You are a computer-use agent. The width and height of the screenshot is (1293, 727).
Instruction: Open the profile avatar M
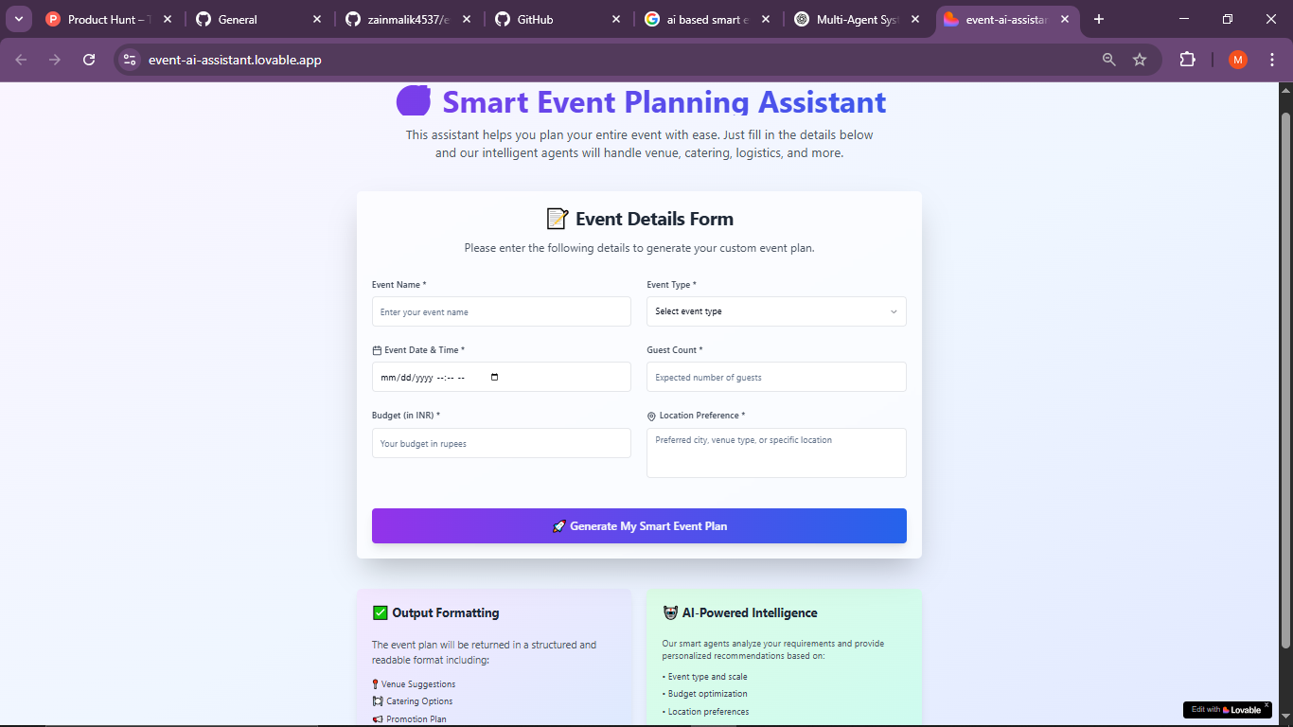(1238, 60)
